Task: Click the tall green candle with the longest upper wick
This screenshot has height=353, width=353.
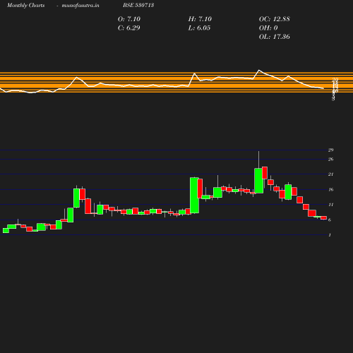Action: [x=258, y=181]
